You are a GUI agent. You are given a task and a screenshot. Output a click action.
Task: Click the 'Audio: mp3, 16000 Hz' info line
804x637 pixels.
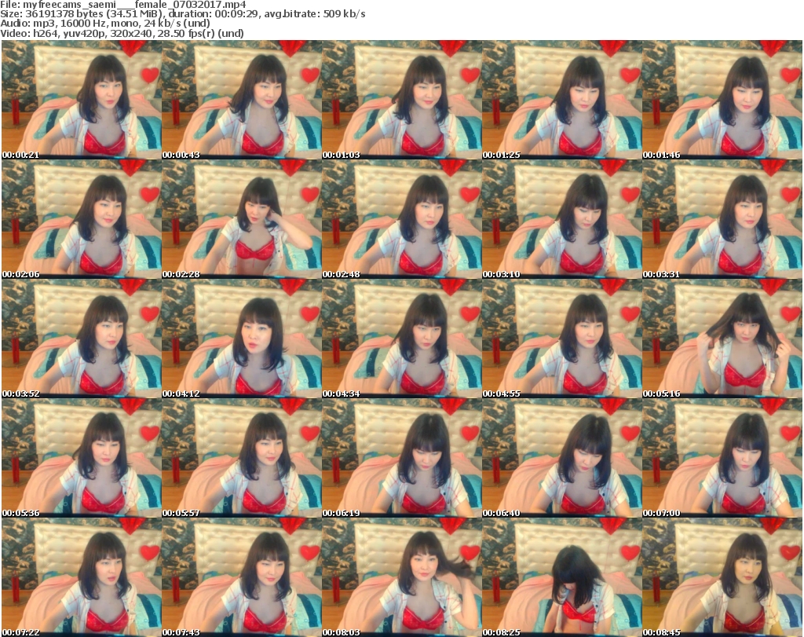pos(105,24)
